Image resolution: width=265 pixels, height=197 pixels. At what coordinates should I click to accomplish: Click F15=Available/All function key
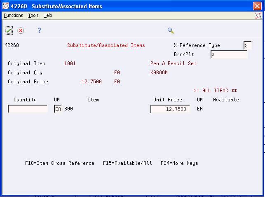pyautogui.click(x=127, y=163)
